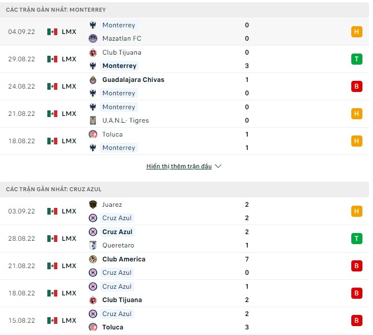Click the U.A.N.L.- Tigres team crest
373x335 pixels.
(x=93, y=120)
